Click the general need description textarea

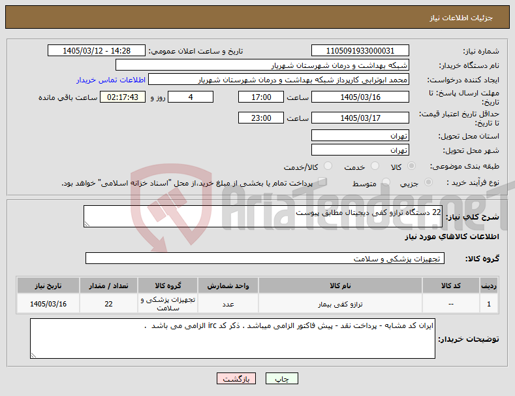[x=263, y=216]
